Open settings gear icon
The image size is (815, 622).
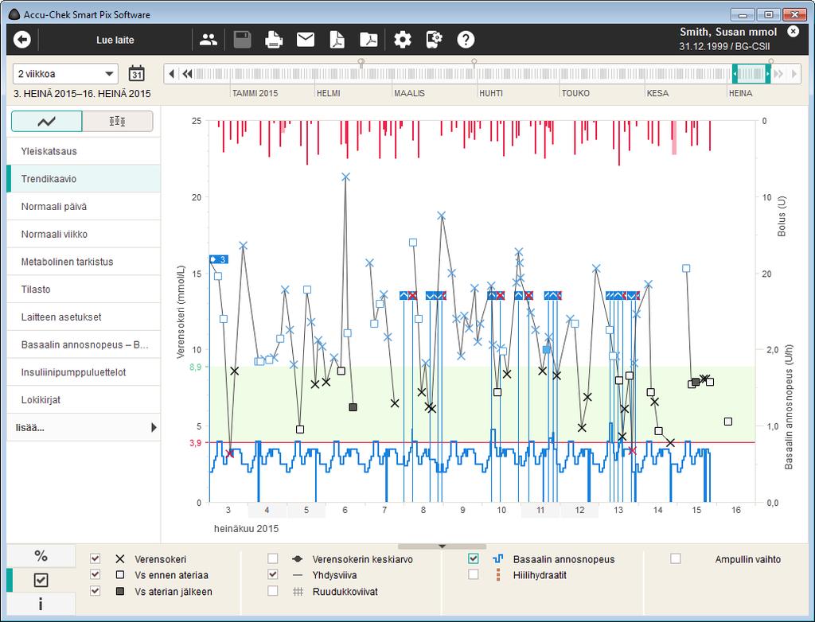click(402, 40)
